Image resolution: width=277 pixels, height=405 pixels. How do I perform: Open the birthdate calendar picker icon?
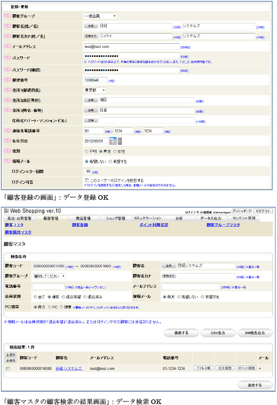(113, 141)
